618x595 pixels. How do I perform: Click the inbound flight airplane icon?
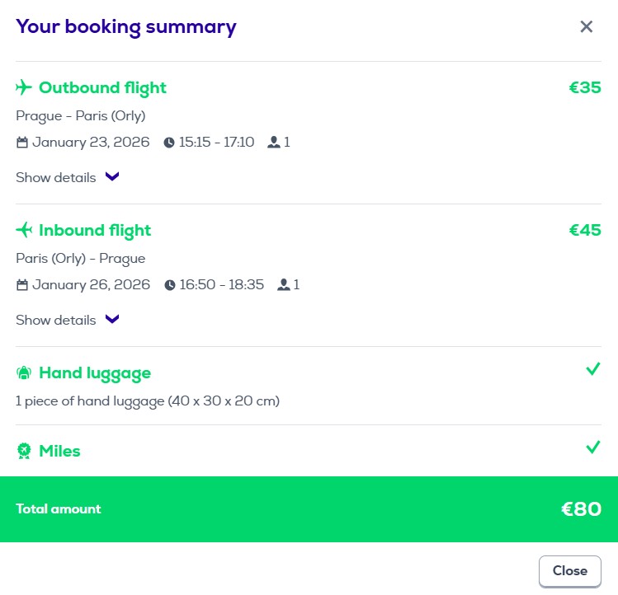tap(24, 230)
